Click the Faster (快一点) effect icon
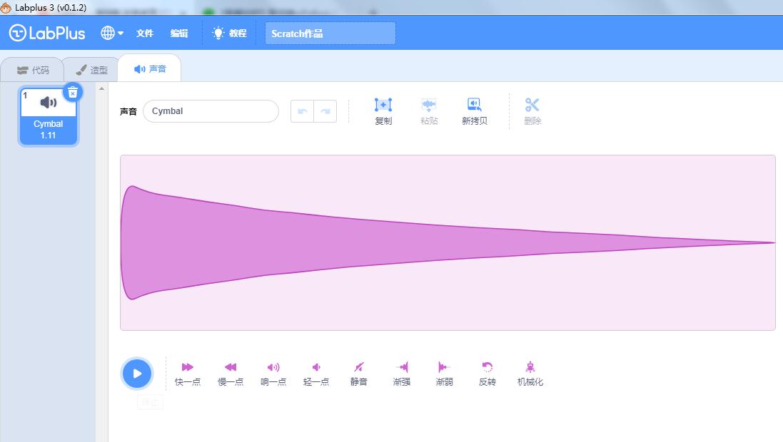This screenshot has width=783, height=442. [x=188, y=367]
